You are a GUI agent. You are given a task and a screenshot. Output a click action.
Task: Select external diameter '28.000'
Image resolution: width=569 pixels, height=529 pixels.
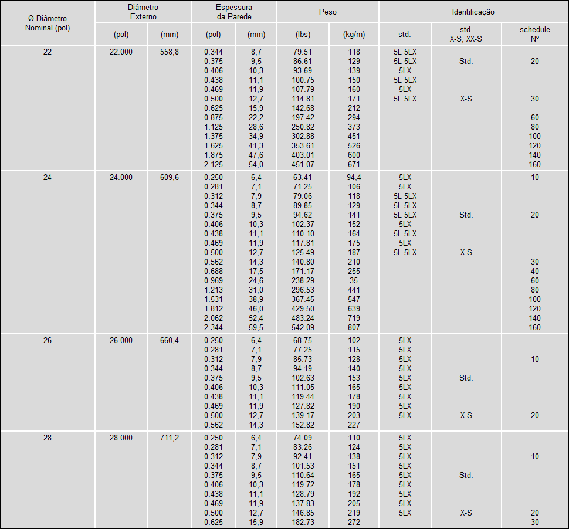pos(121,438)
